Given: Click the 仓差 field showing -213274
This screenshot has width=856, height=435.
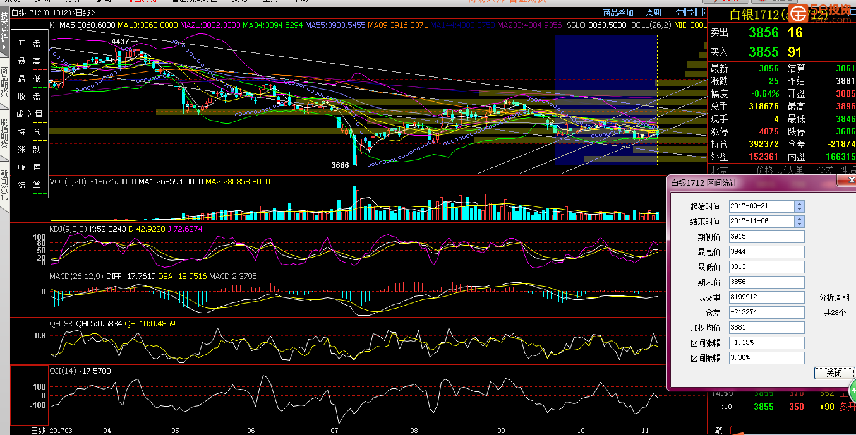Looking at the screenshot, I should click(x=767, y=313).
